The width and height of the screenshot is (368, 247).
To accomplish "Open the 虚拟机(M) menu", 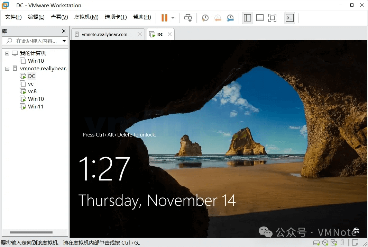I will pyautogui.click(x=86, y=16).
